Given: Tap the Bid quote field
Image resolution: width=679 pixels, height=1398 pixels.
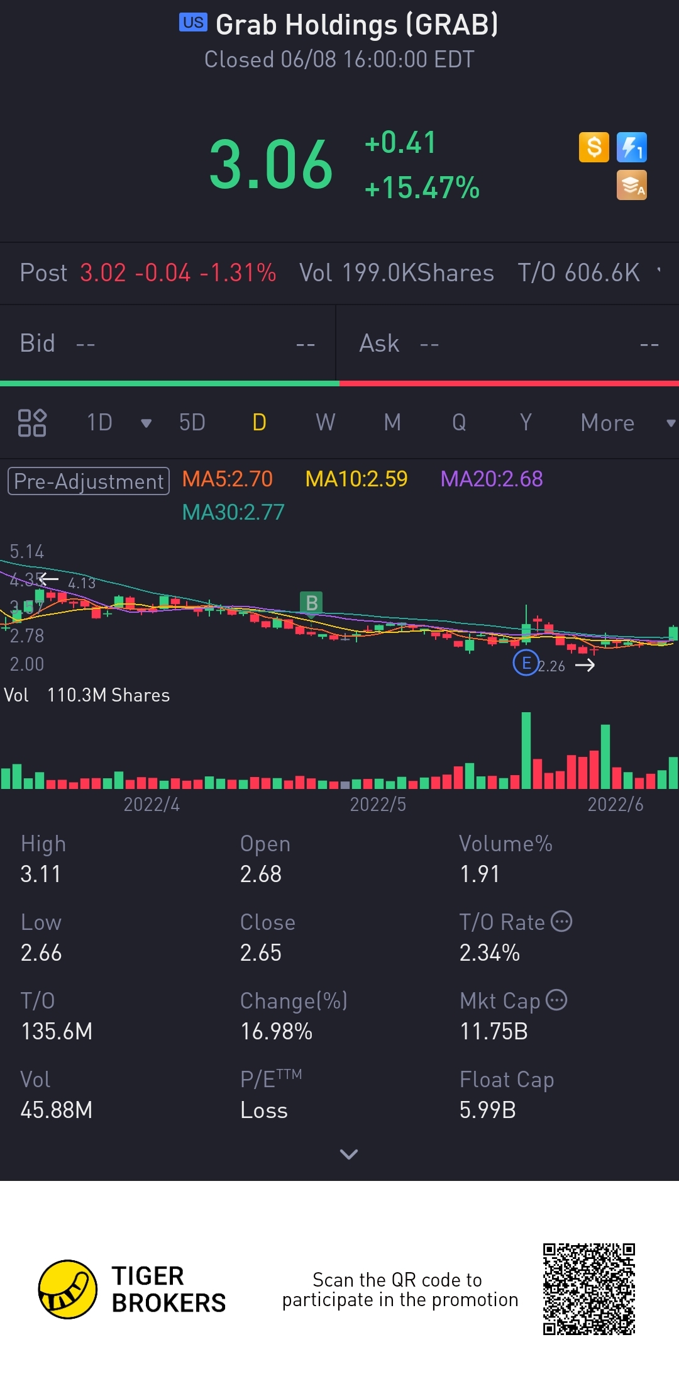Looking at the screenshot, I should pyautogui.click(x=167, y=344).
